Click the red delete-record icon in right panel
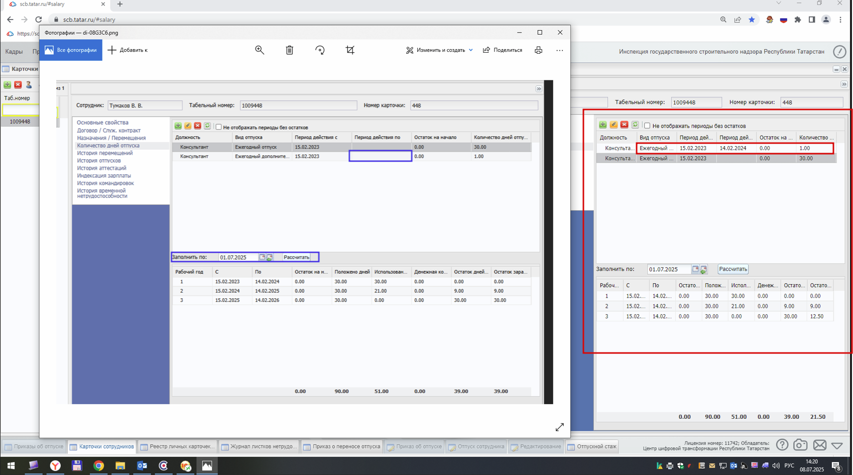This screenshot has width=853, height=475. pyautogui.click(x=625, y=125)
